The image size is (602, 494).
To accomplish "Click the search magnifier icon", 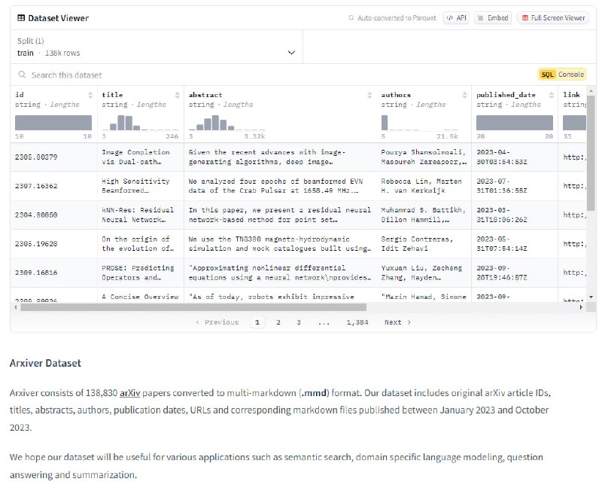I will click(x=23, y=75).
